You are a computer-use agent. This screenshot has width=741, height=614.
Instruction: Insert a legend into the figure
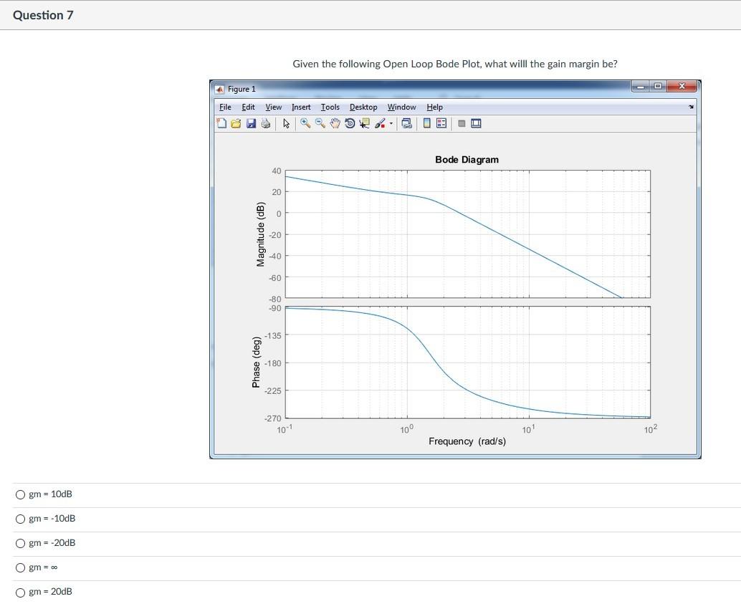(x=439, y=123)
